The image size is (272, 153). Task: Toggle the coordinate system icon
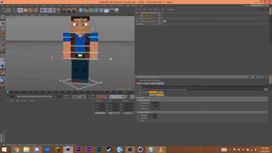[x=58, y=10]
